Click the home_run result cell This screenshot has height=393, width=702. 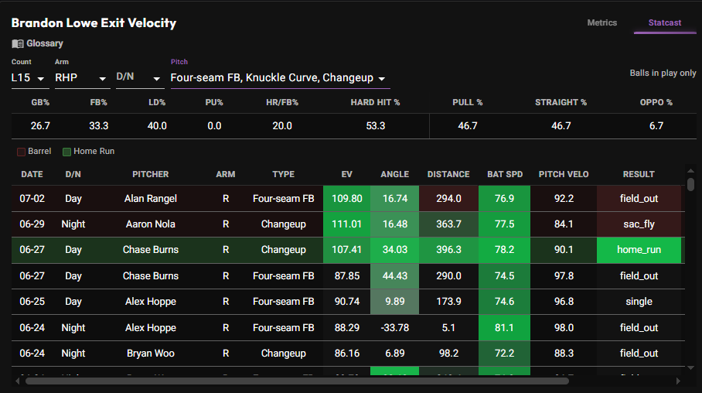(x=639, y=250)
